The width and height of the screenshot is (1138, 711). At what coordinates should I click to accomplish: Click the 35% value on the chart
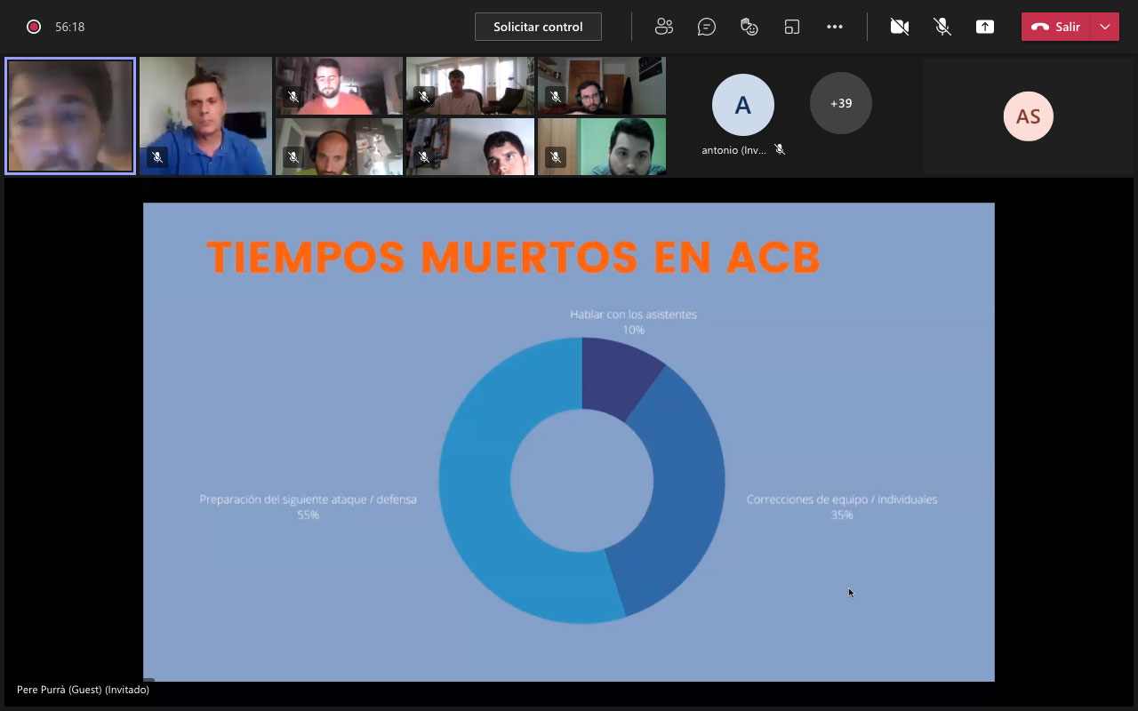[842, 515]
